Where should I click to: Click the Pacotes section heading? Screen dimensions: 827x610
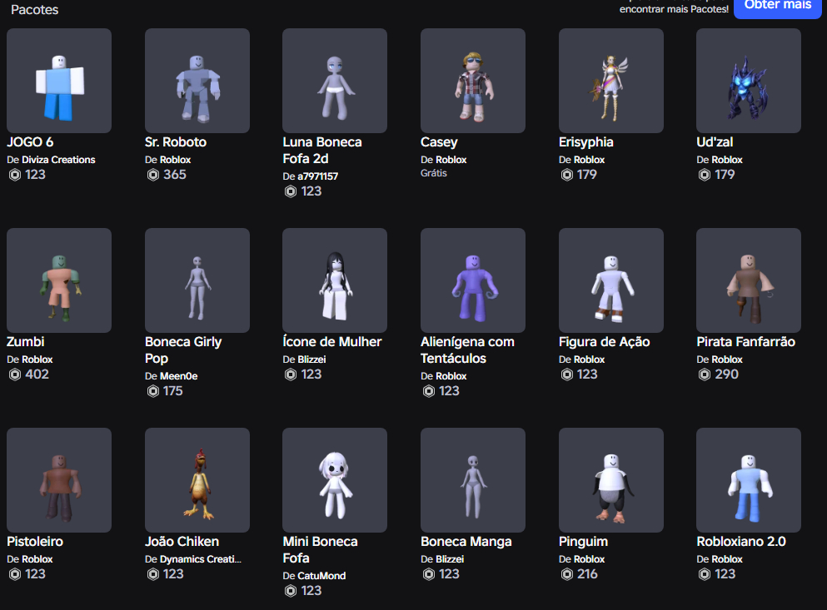(x=35, y=9)
